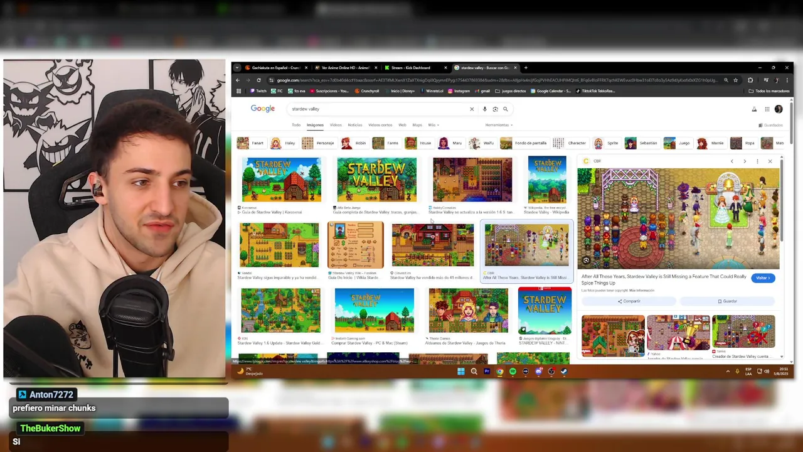Add a new browser tab

pos(526,68)
